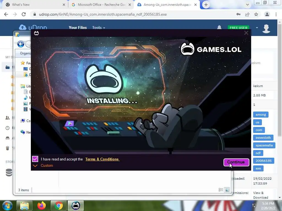
Task: Click Favorites star in Explorer tree
Action: click(23, 63)
